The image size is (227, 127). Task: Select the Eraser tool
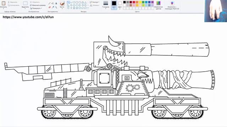point(49,7)
